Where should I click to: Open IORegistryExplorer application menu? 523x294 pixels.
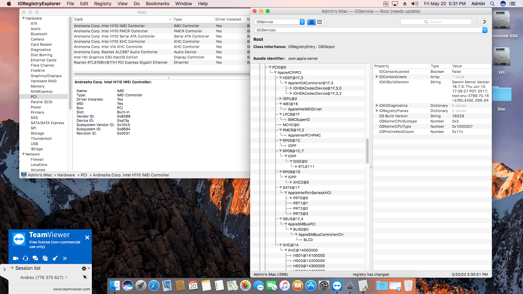point(39,4)
